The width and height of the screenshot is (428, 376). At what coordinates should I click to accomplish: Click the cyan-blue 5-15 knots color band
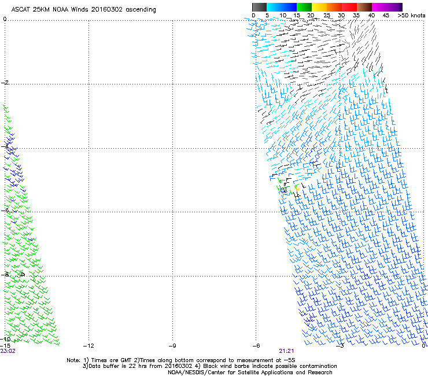pos(282,7)
